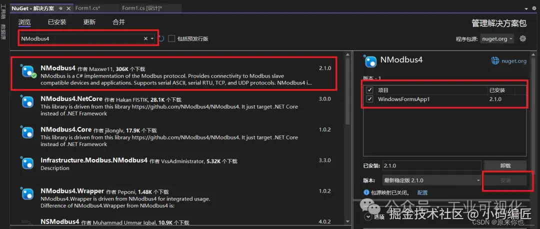This screenshot has width=540, height=229.
Task: Select the NModbus4.Wrapper package title
Action: 72,191
